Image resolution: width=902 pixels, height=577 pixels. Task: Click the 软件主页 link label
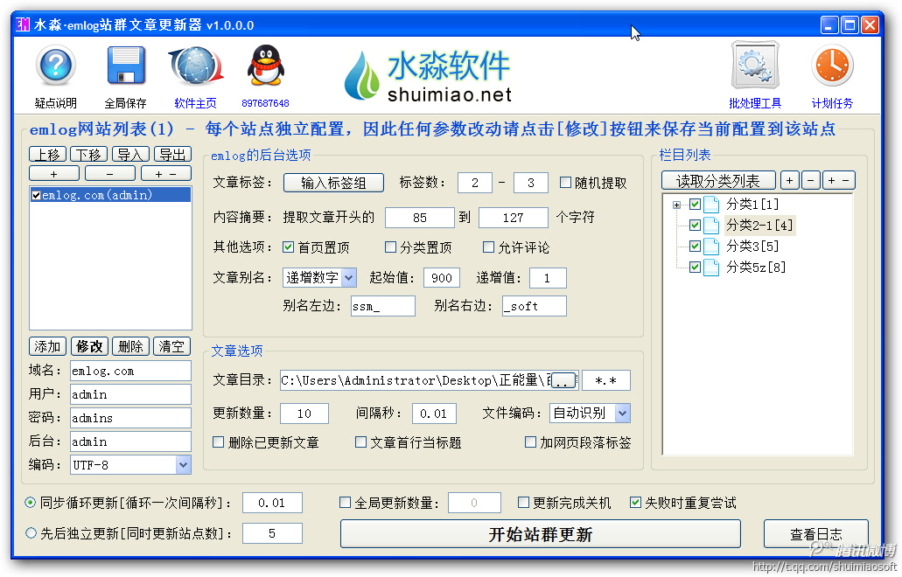click(x=196, y=103)
